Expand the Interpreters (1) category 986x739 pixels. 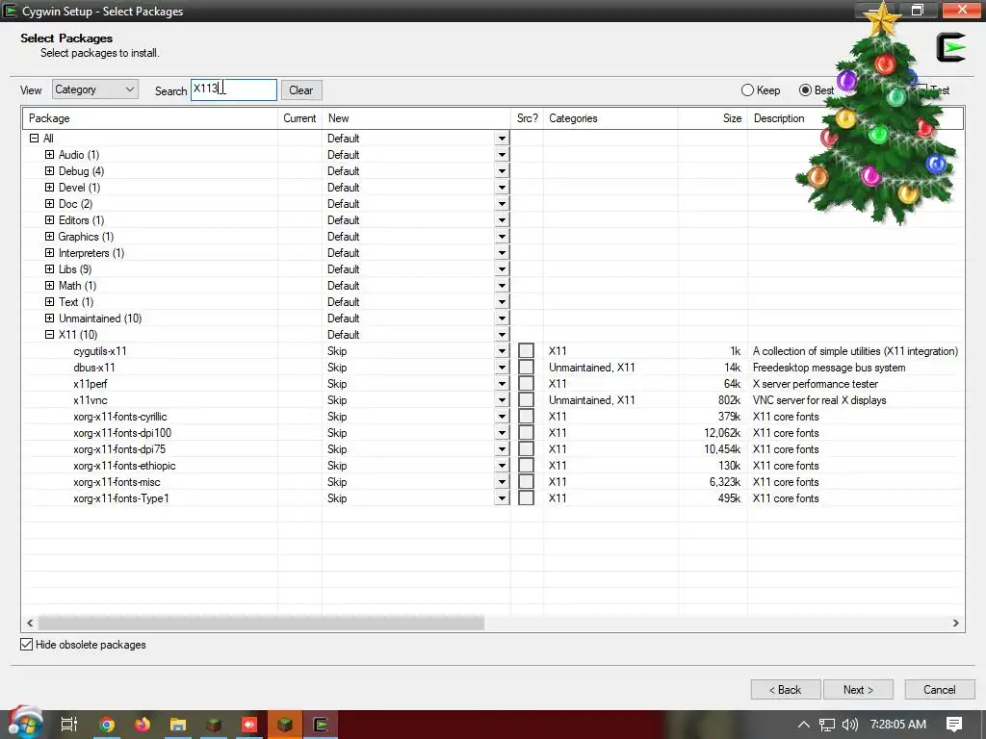(x=49, y=253)
